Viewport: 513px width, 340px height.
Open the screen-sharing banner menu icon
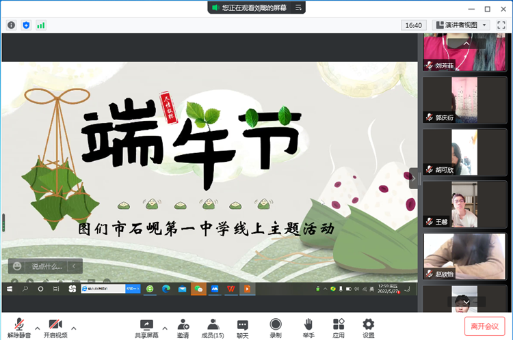coord(298,8)
